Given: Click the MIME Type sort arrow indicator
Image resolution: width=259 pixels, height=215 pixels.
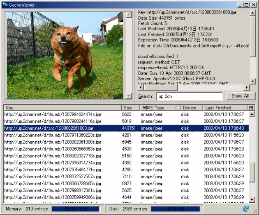Looking at the screenshot, I should (x=176, y=108).
